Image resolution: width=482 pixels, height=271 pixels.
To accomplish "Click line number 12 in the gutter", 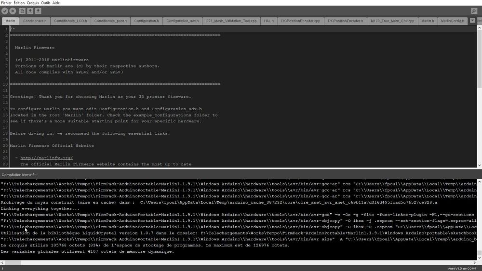I will (x=5, y=97).
